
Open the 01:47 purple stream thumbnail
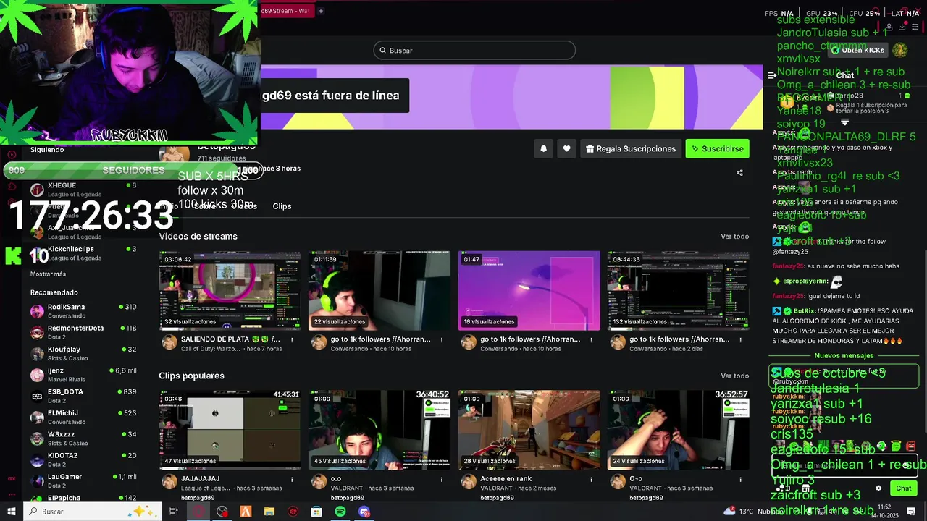pyautogui.click(x=529, y=291)
